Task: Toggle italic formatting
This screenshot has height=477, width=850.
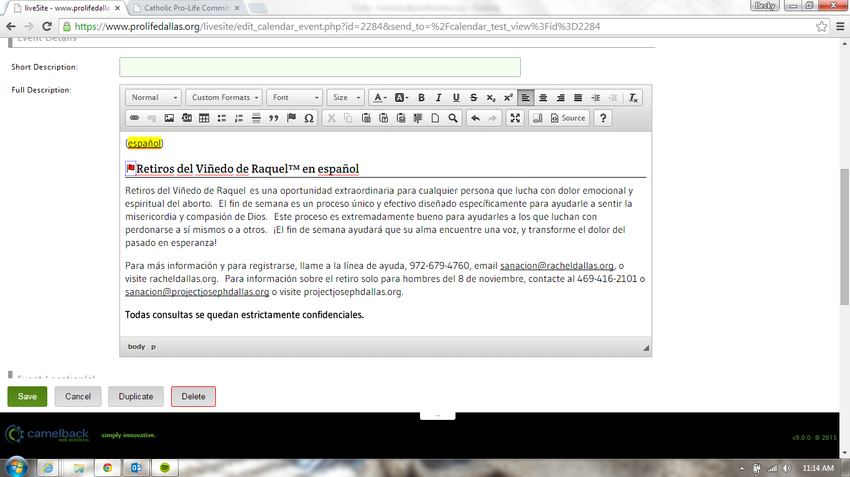Action: (x=439, y=98)
